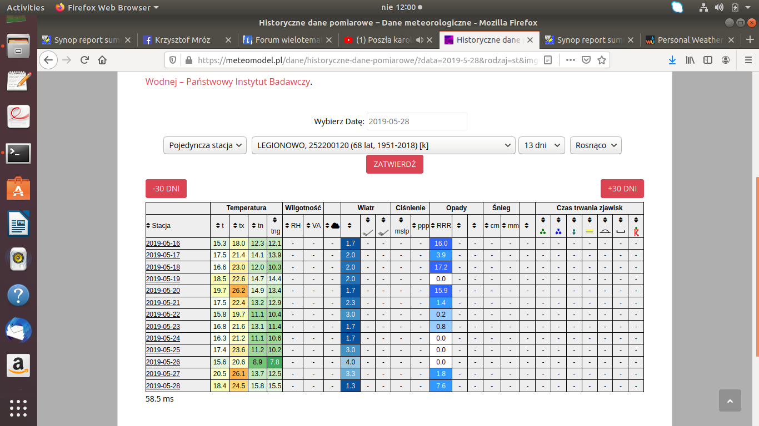
Task: Bookmark this page with the star icon
Action: click(x=601, y=60)
